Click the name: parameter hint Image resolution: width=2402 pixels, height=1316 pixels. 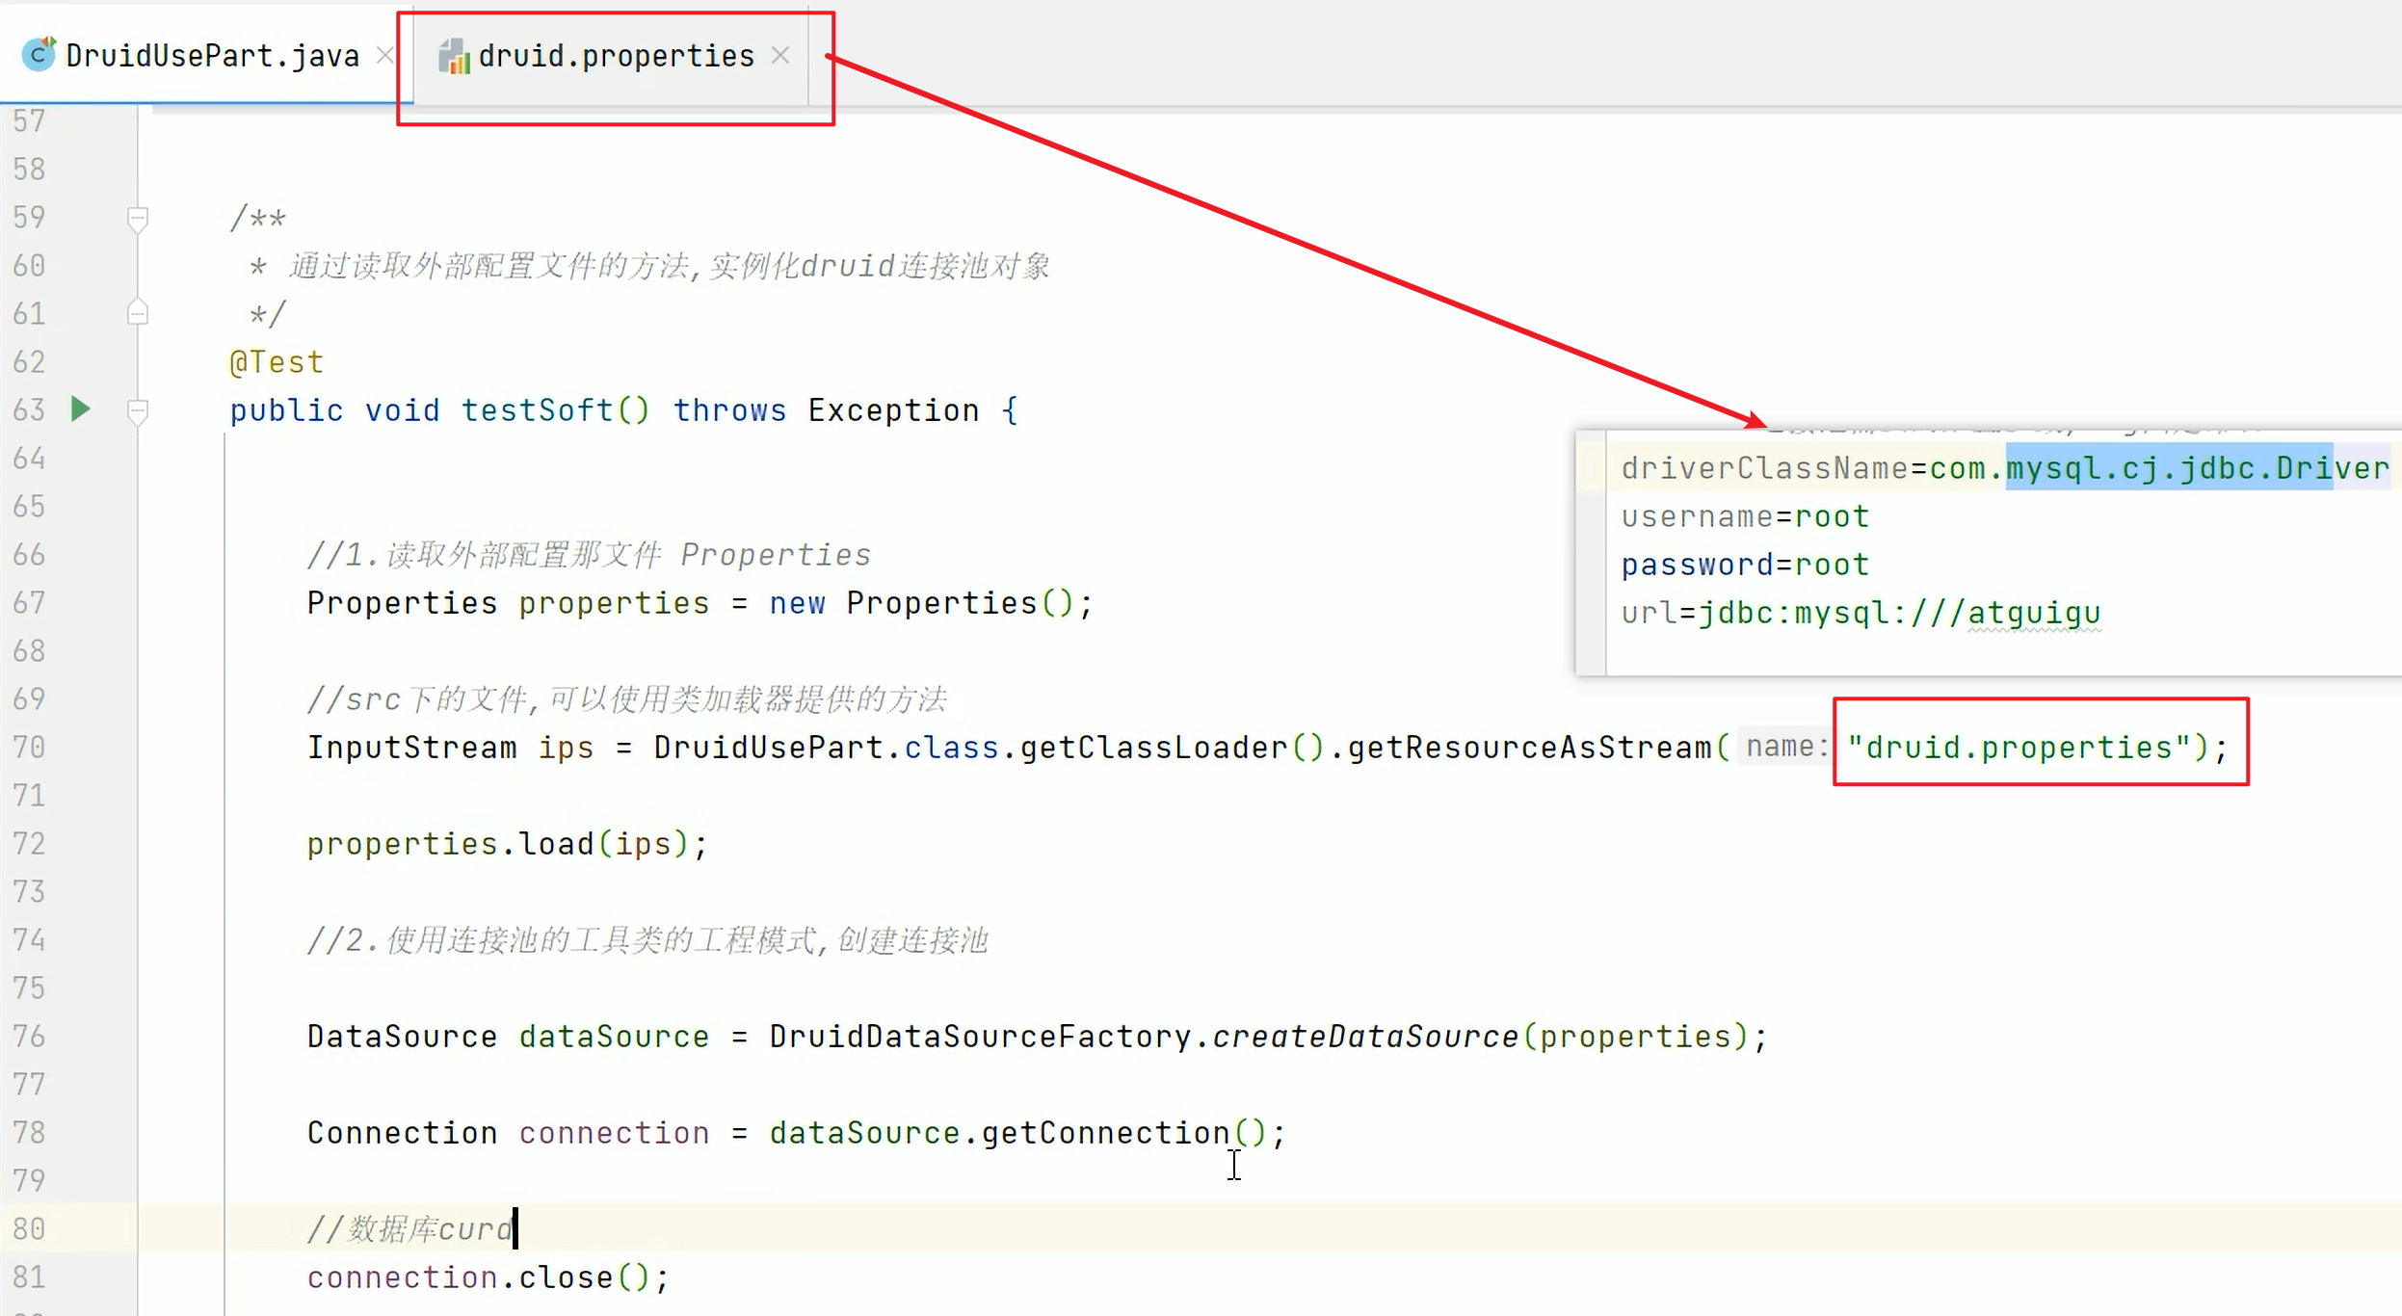coord(1787,747)
